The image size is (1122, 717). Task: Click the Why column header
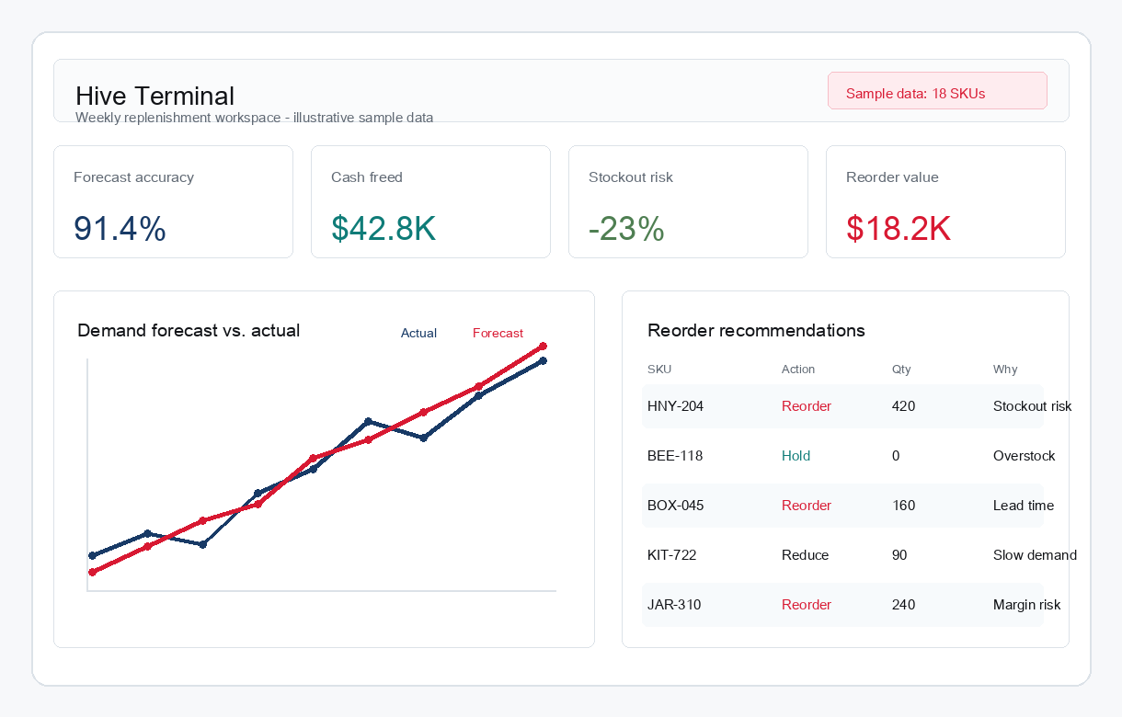click(1005, 370)
